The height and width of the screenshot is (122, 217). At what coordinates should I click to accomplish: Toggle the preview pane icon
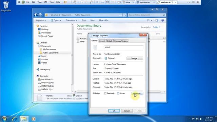(157, 20)
